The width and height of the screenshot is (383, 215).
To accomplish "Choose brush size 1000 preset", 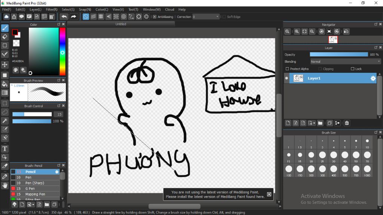I will click(x=367, y=171).
